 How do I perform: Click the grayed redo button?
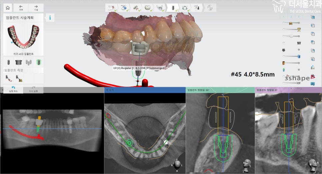[34, 89]
